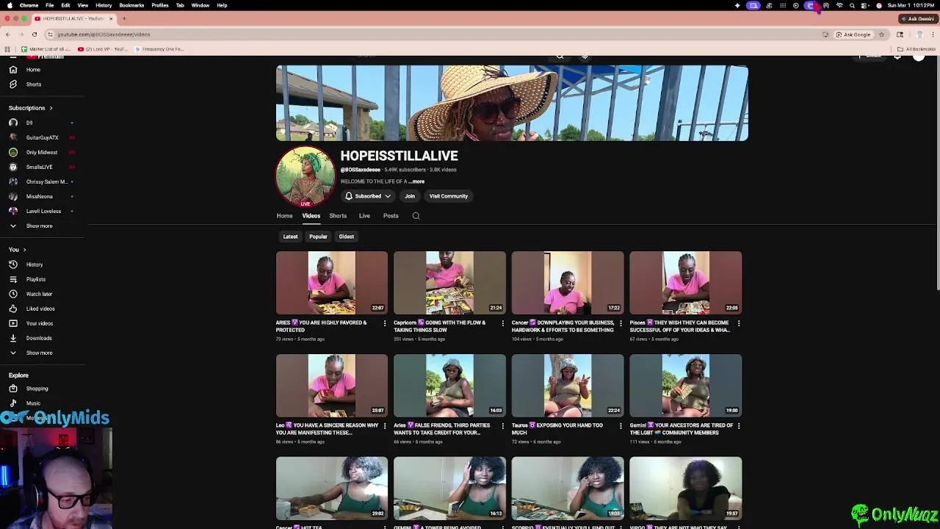
Task: Open options menu for Gemini Ancestors video
Action: tap(739, 426)
